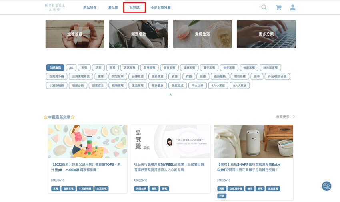Viewport: 340px width, 202px height.
Task: Click 小資族精選 tag on juicer article card
Action: pos(85,188)
